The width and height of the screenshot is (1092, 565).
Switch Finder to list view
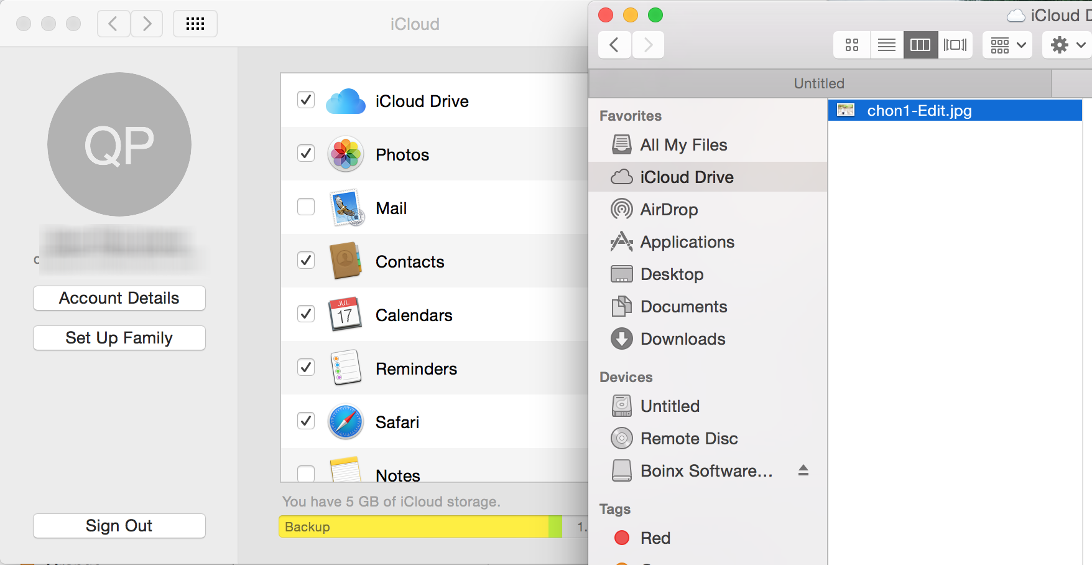(x=887, y=45)
